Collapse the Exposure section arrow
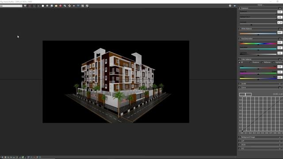This screenshot has width=283, height=159. coord(280,8)
